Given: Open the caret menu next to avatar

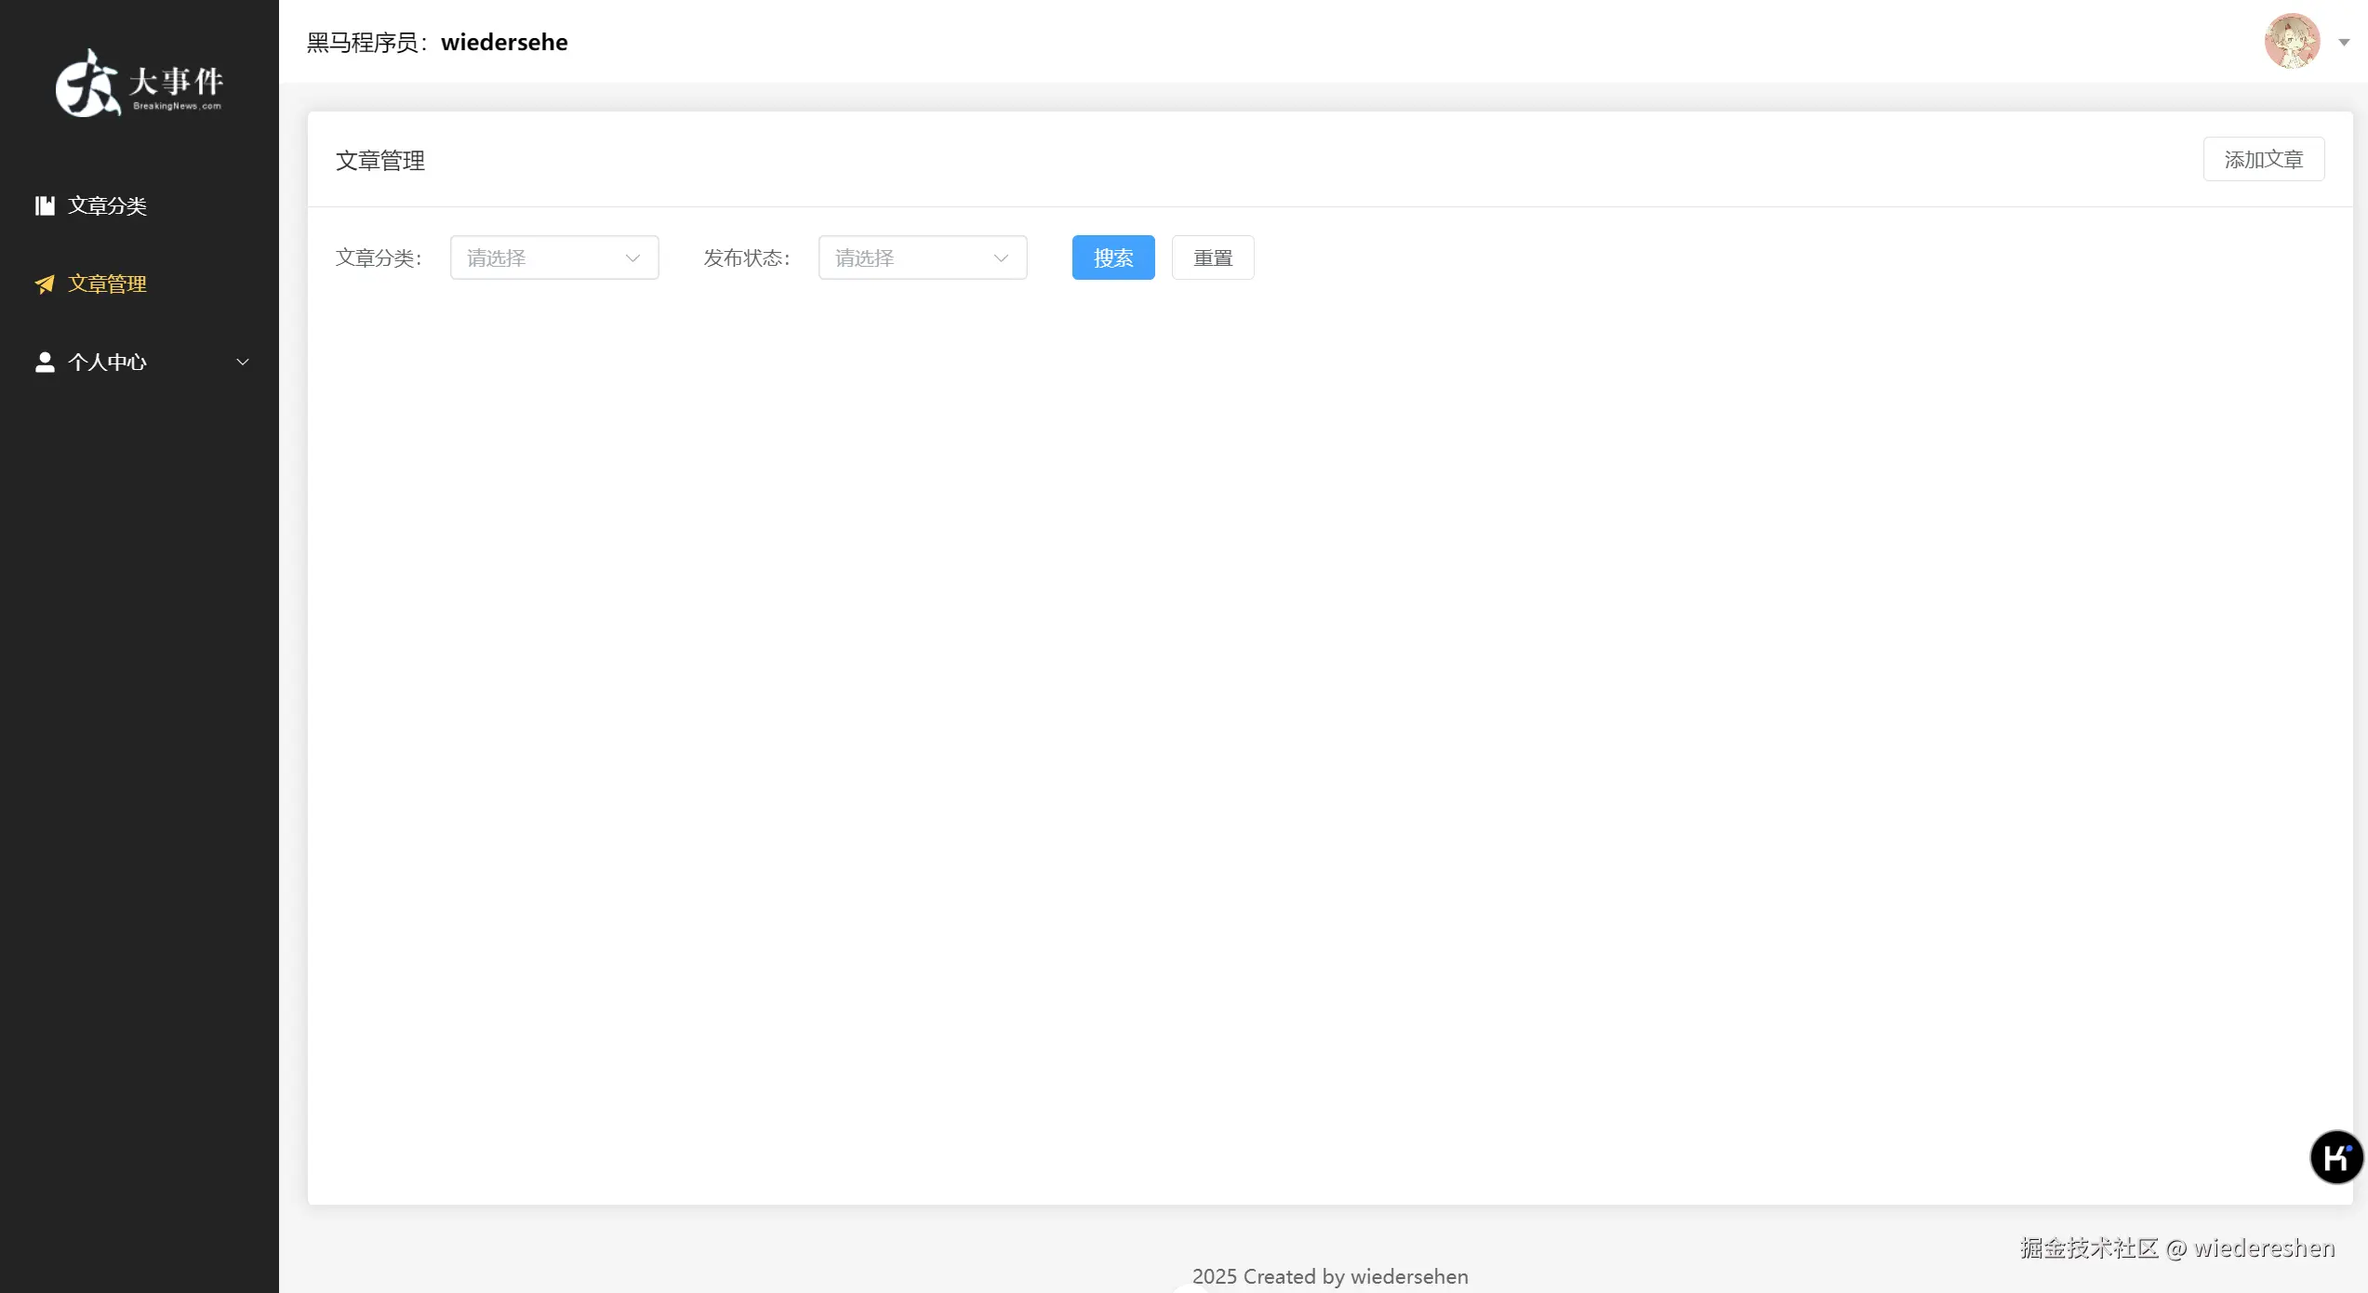Looking at the screenshot, I should [x=2344, y=43].
